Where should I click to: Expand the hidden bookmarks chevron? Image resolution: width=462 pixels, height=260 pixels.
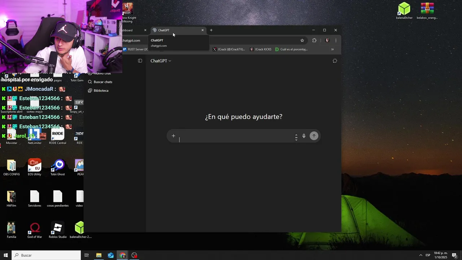(x=332, y=49)
